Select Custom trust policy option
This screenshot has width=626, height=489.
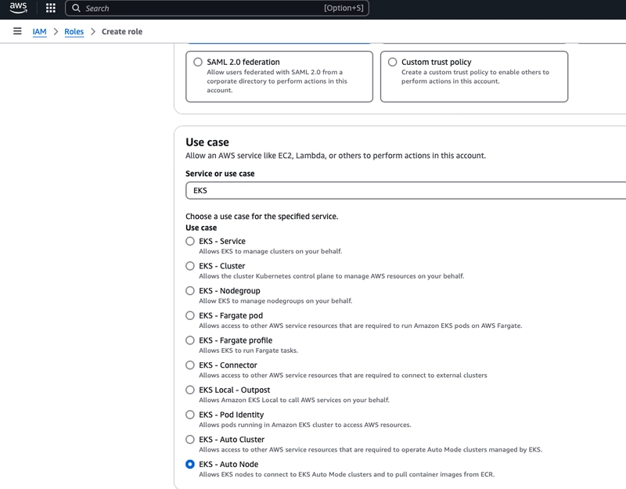(393, 62)
